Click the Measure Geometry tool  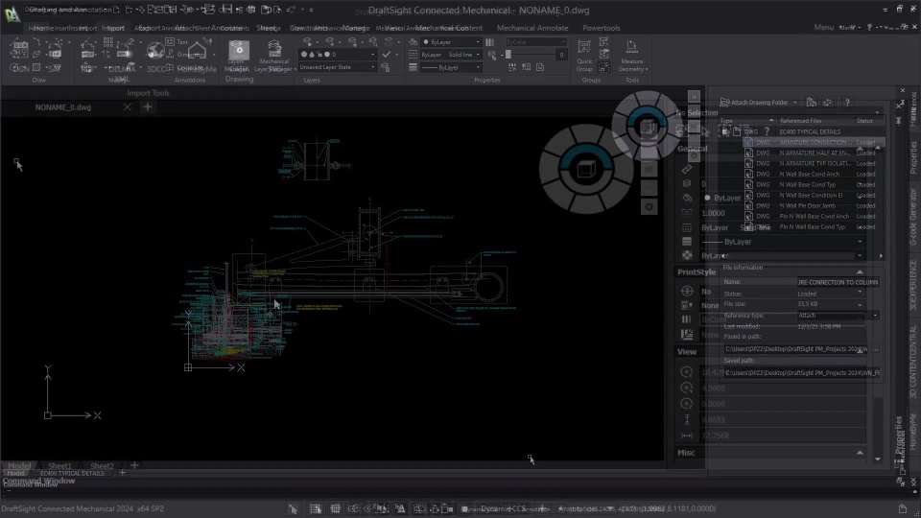click(x=632, y=56)
